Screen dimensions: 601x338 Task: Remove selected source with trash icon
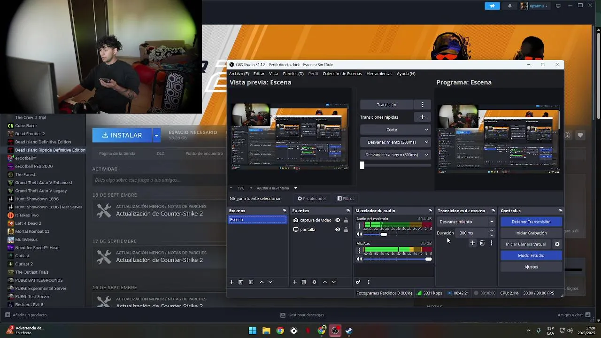304,282
